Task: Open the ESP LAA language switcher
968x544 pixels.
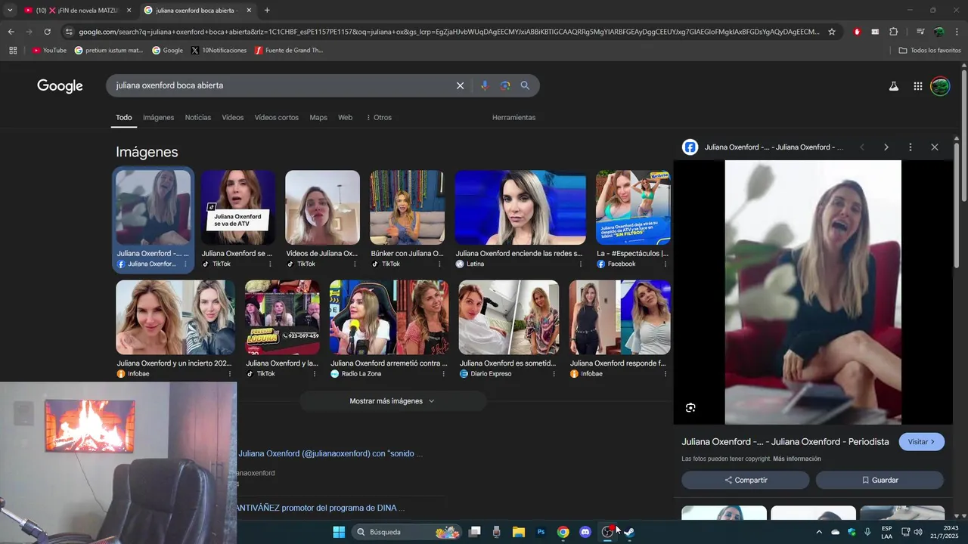Action: pos(886,532)
